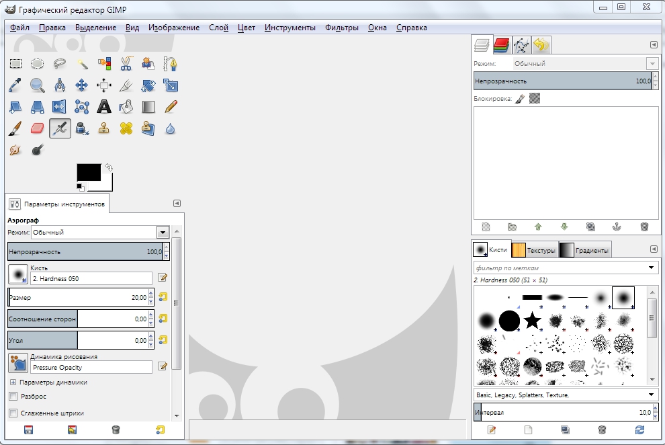Select the Heal bandage tool
The height and width of the screenshot is (445, 665).
point(126,128)
